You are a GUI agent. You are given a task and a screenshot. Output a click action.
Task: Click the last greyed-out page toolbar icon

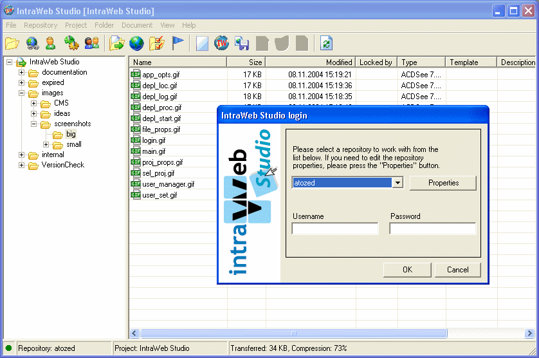302,43
